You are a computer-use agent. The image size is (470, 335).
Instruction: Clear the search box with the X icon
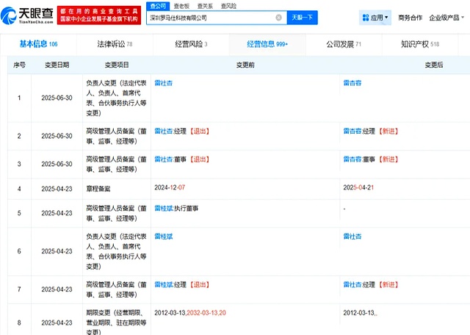point(278,18)
